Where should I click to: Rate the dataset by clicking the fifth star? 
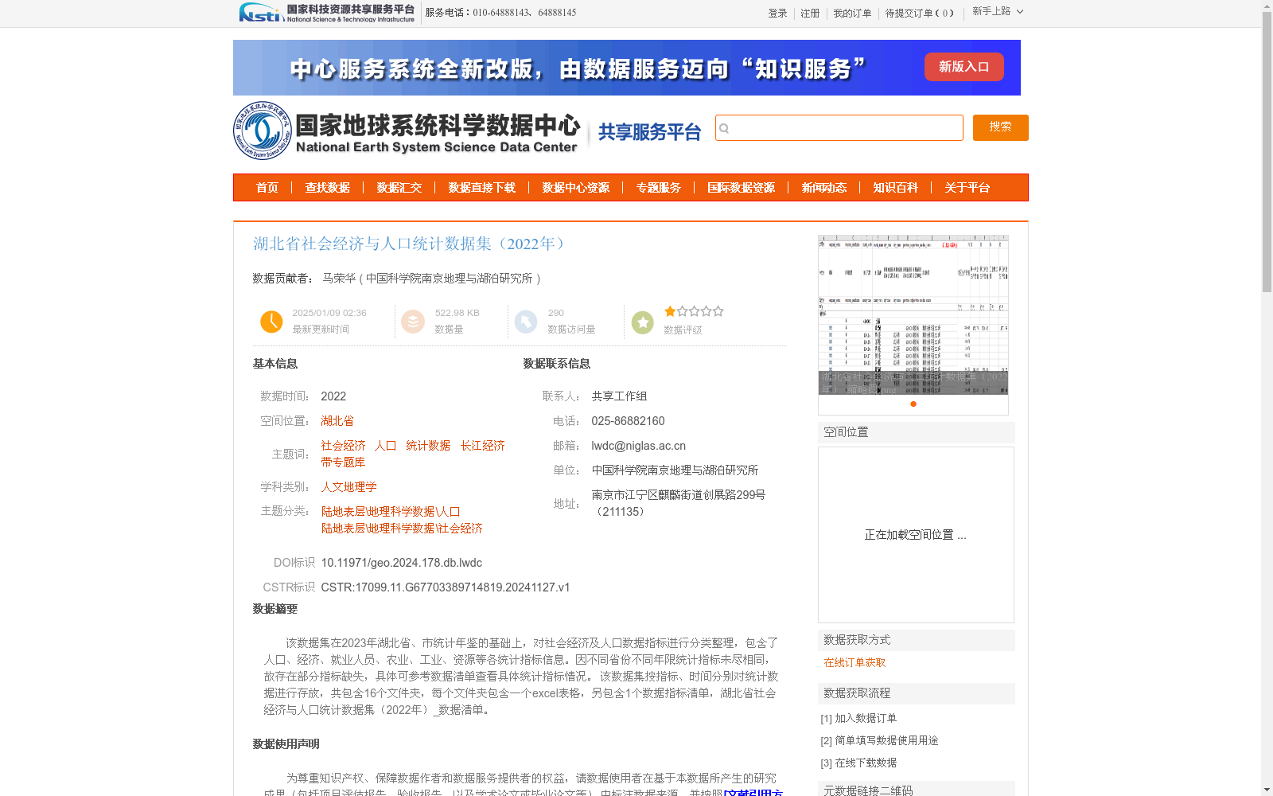click(x=718, y=311)
